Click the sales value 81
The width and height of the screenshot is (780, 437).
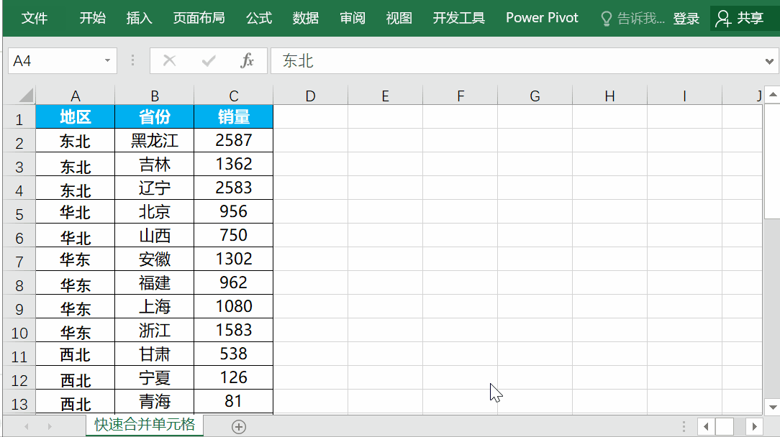pyautogui.click(x=234, y=402)
